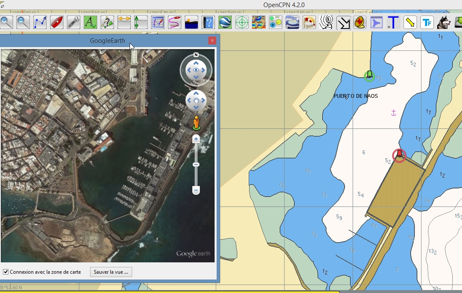Click the move joystick hand center
The width and height of the screenshot is (462, 293).
[x=196, y=100]
